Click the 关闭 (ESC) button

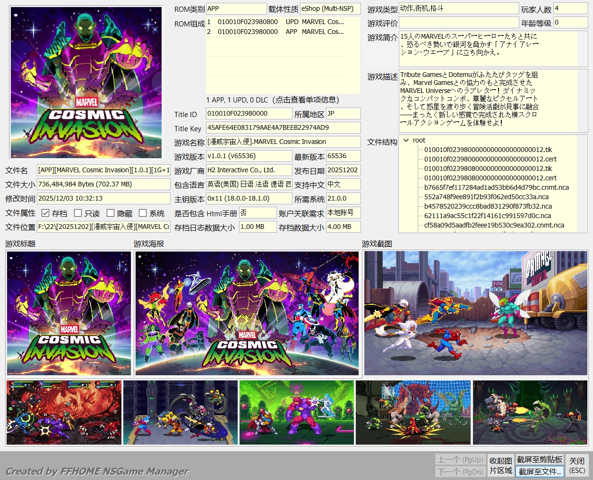click(576, 465)
